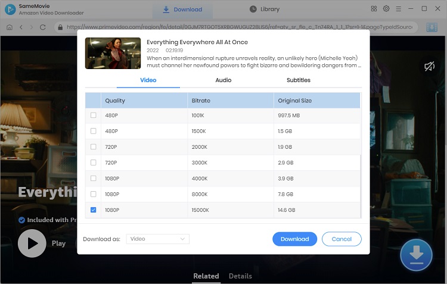Click the film download icon beside address bar
The image size is (447, 284).
click(432, 27)
